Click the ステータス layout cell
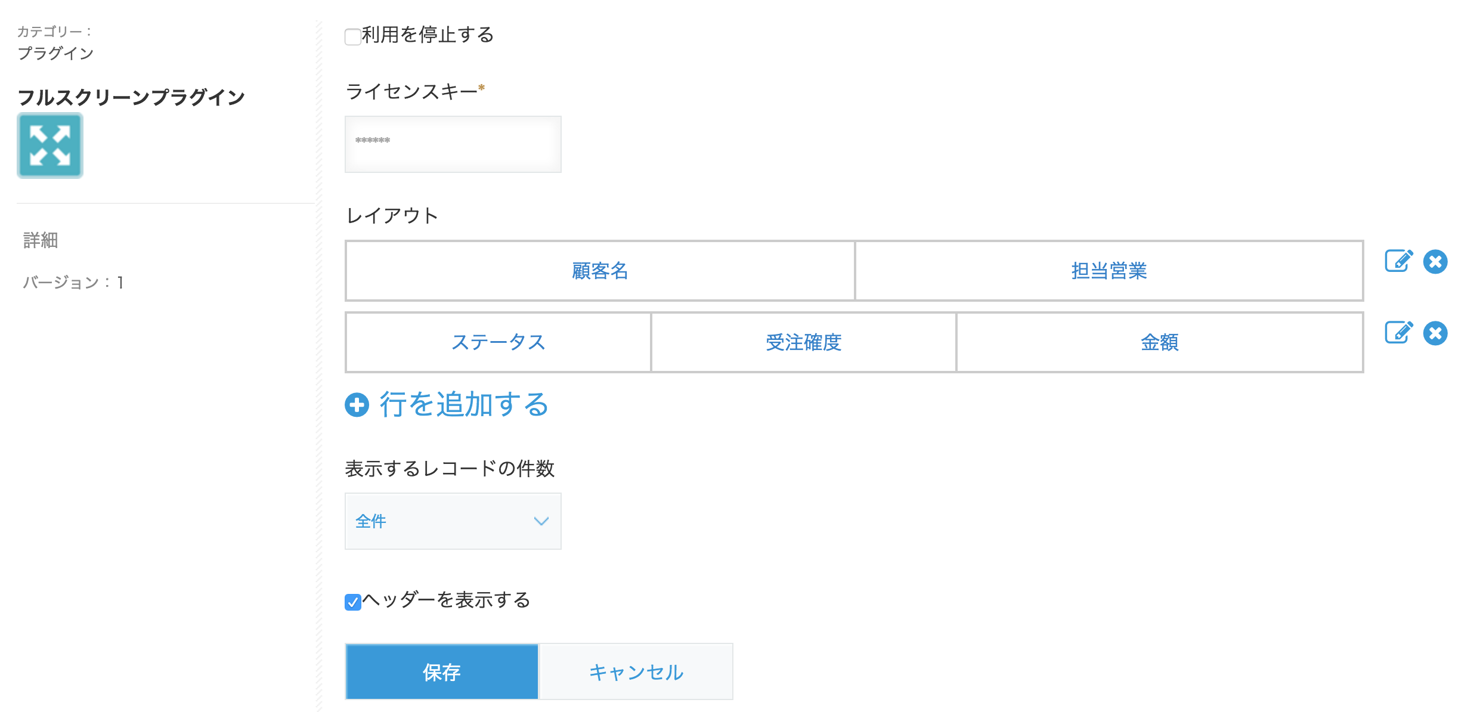Screen dimensions: 1480x712 [x=499, y=342]
